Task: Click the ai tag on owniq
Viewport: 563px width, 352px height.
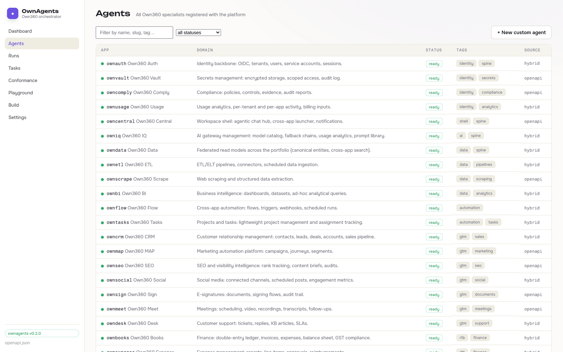Action: 461,136
